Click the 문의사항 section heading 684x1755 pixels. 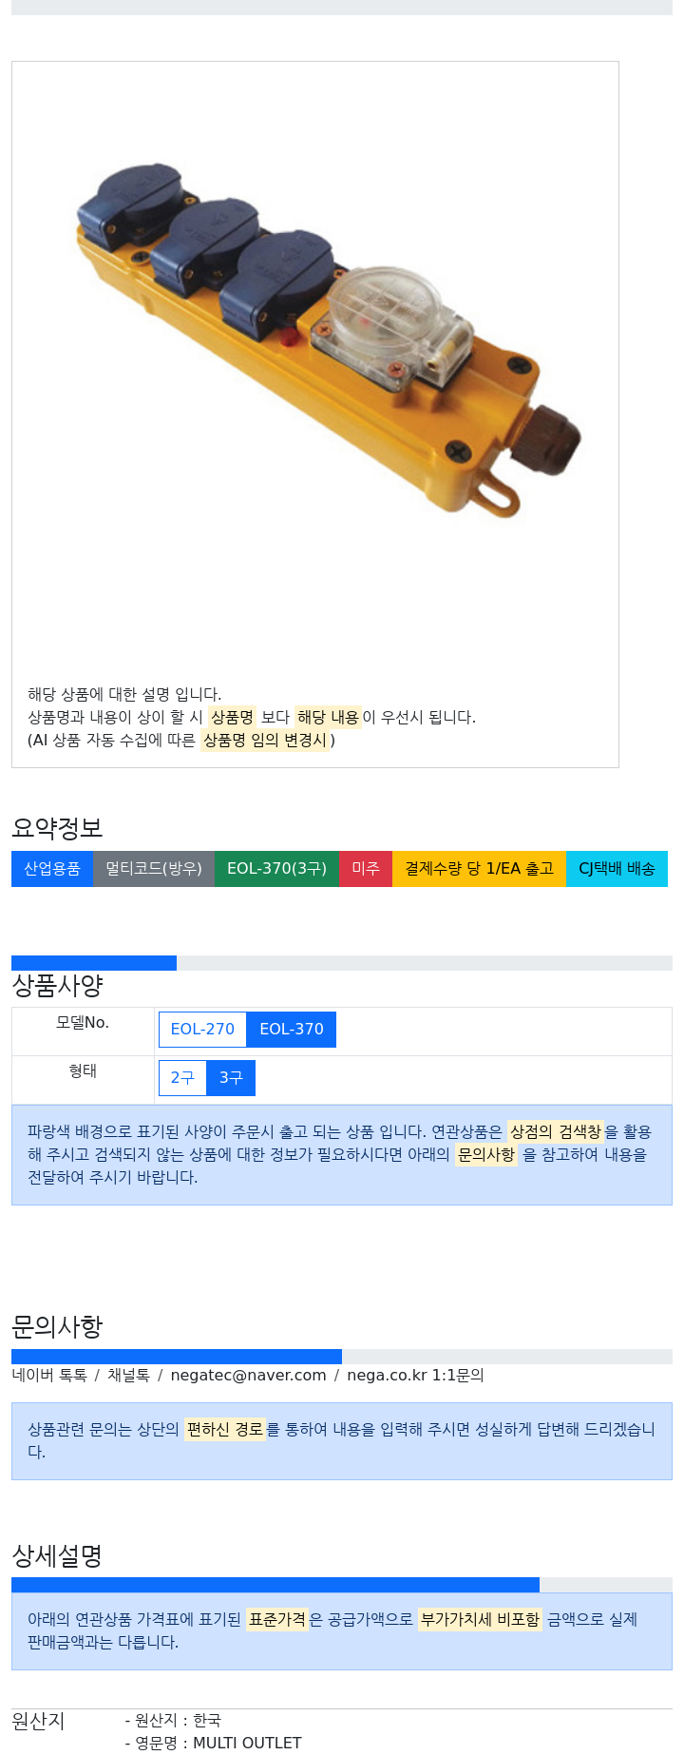coord(57,1326)
